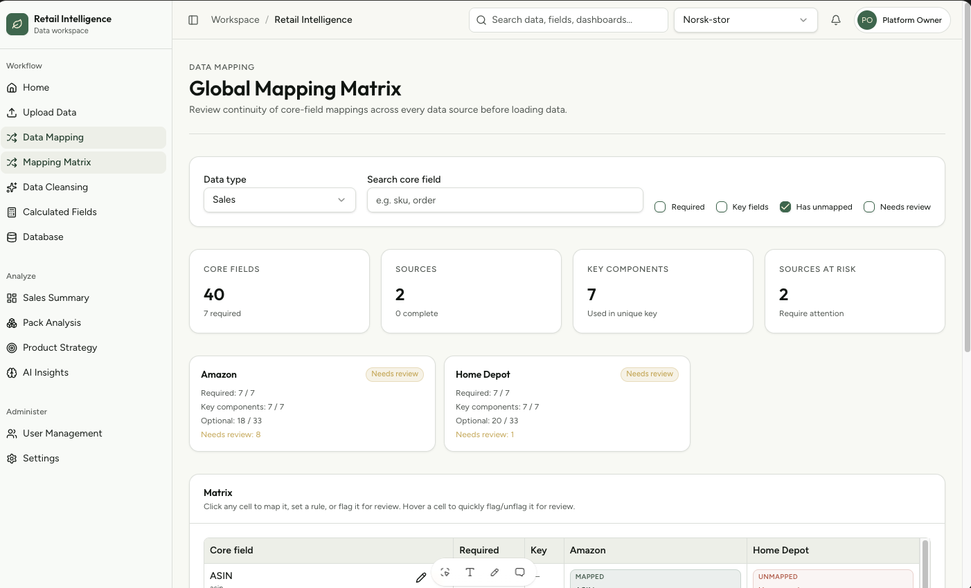
Task: Open the notifications bell
Action: (x=836, y=20)
